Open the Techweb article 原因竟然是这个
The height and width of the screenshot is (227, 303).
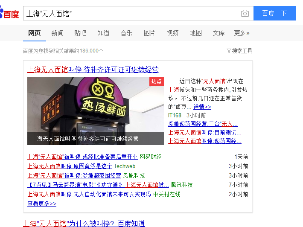pos(70,166)
